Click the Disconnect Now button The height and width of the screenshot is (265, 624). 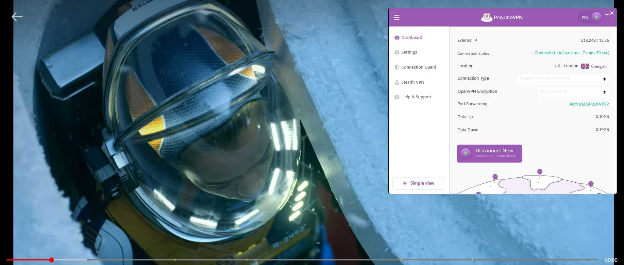(489, 153)
